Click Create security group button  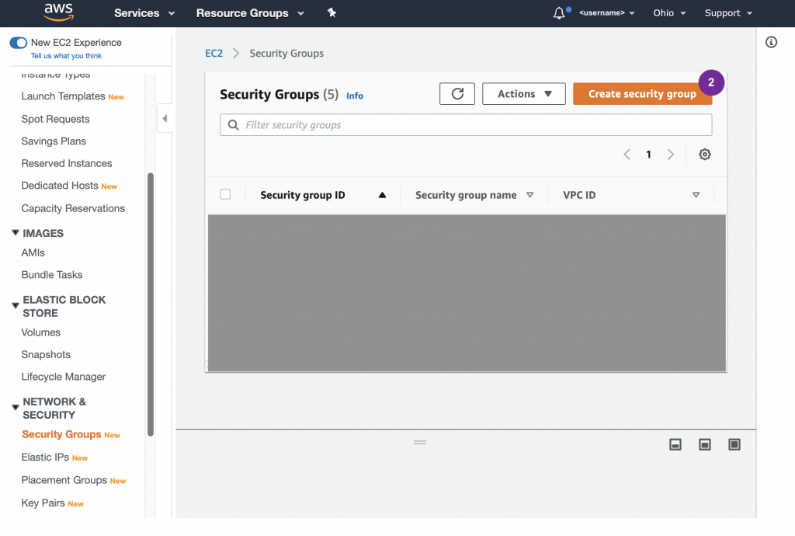tap(641, 94)
